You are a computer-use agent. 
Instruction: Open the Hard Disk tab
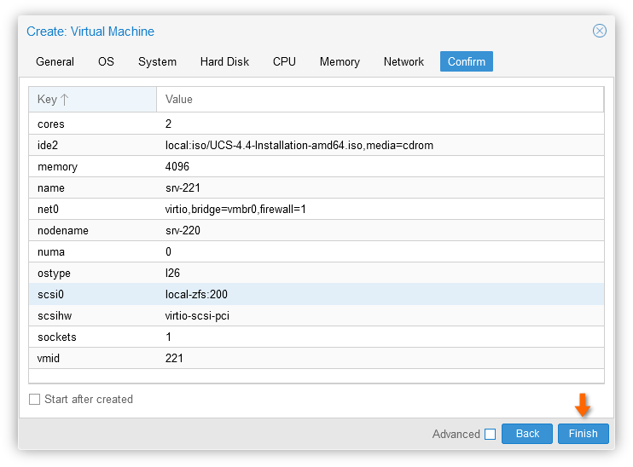[x=224, y=61]
